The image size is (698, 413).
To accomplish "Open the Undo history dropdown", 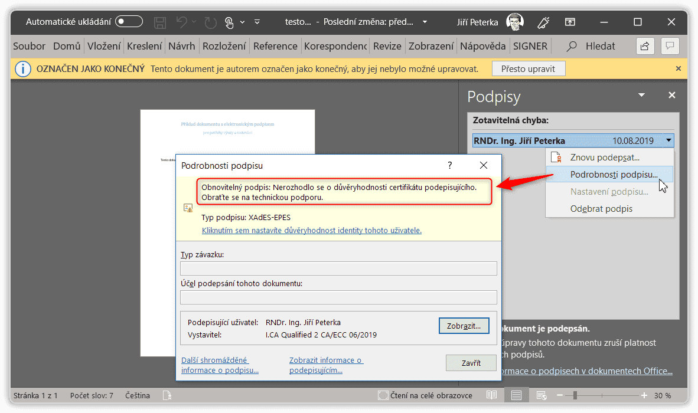I will 194,22.
